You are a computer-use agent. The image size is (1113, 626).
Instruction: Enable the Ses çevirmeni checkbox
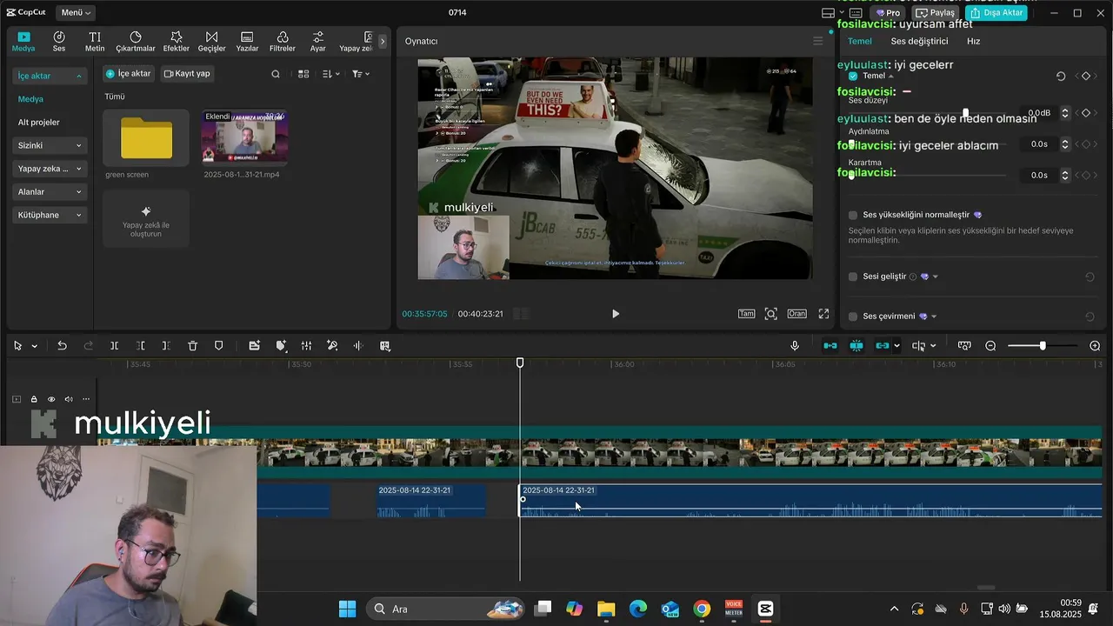(853, 316)
